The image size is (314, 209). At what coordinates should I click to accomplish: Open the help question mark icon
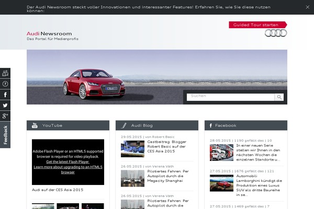coord(5,84)
